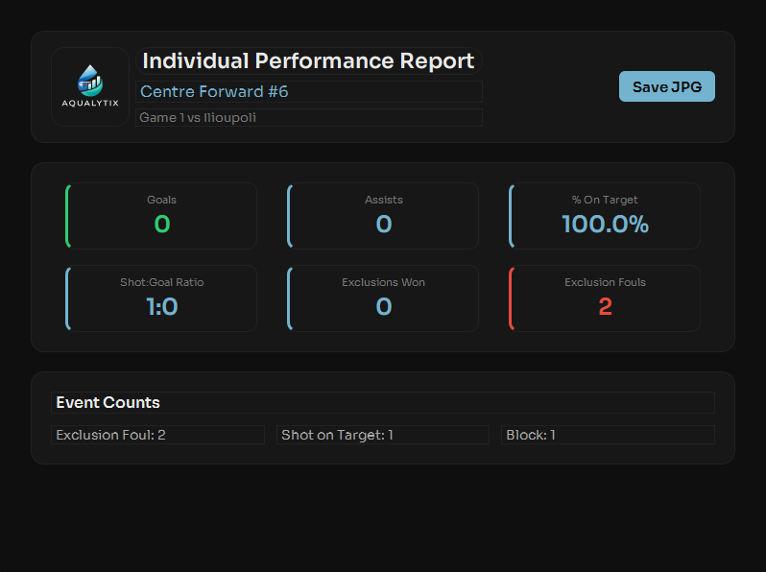The height and width of the screenshot is (572, 766).
Task: Select the Individual Performance Report title field
Action: point(309,61)
